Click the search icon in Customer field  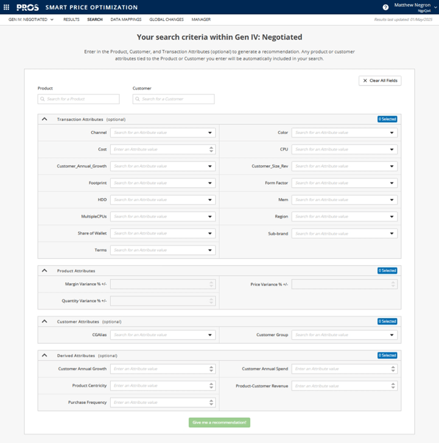[137, 99]
